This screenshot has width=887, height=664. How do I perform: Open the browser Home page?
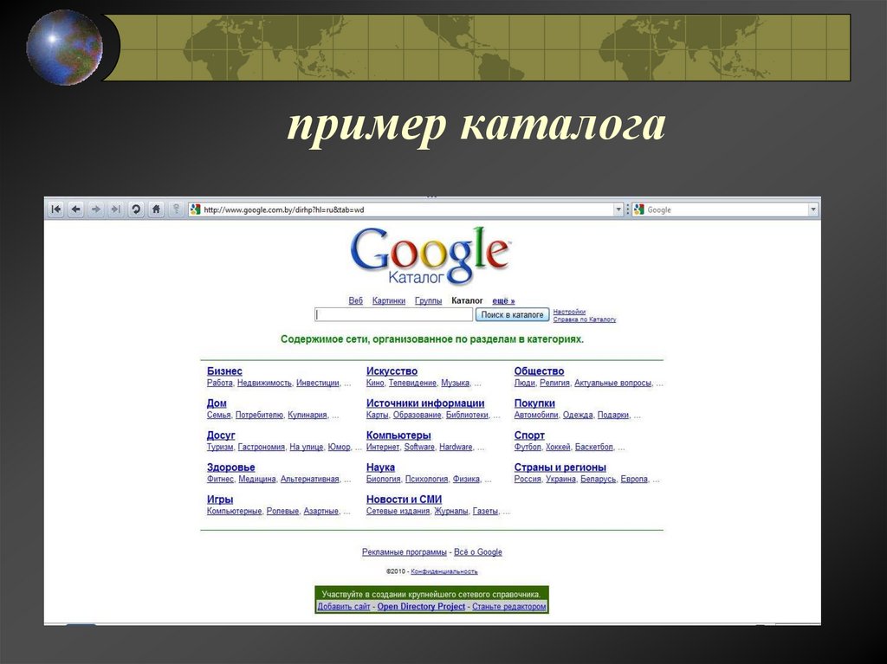(x=156, y=209)
